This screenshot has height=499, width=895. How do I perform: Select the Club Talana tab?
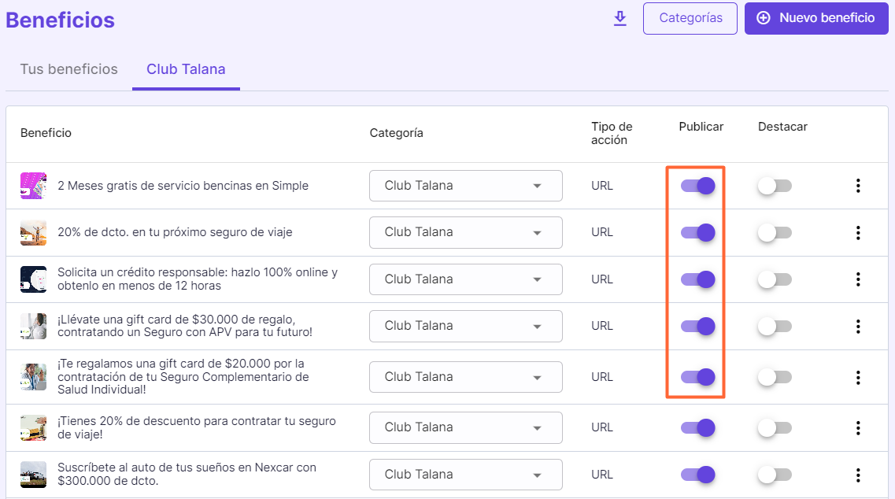[x=186, y=69]
